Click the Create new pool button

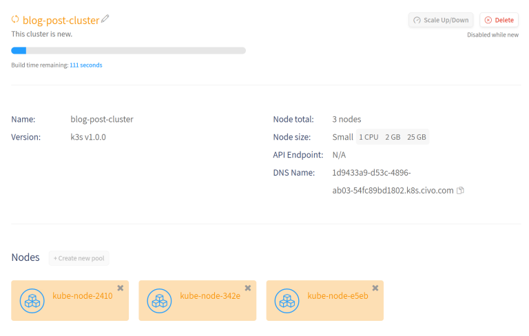click(x=79, y=258)
